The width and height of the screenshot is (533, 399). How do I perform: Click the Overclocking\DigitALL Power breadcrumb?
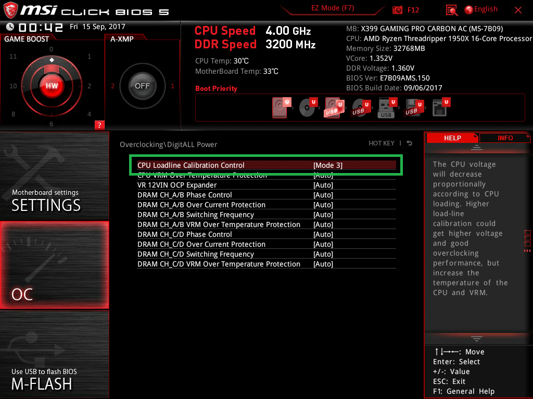click(x=168, y=144)
